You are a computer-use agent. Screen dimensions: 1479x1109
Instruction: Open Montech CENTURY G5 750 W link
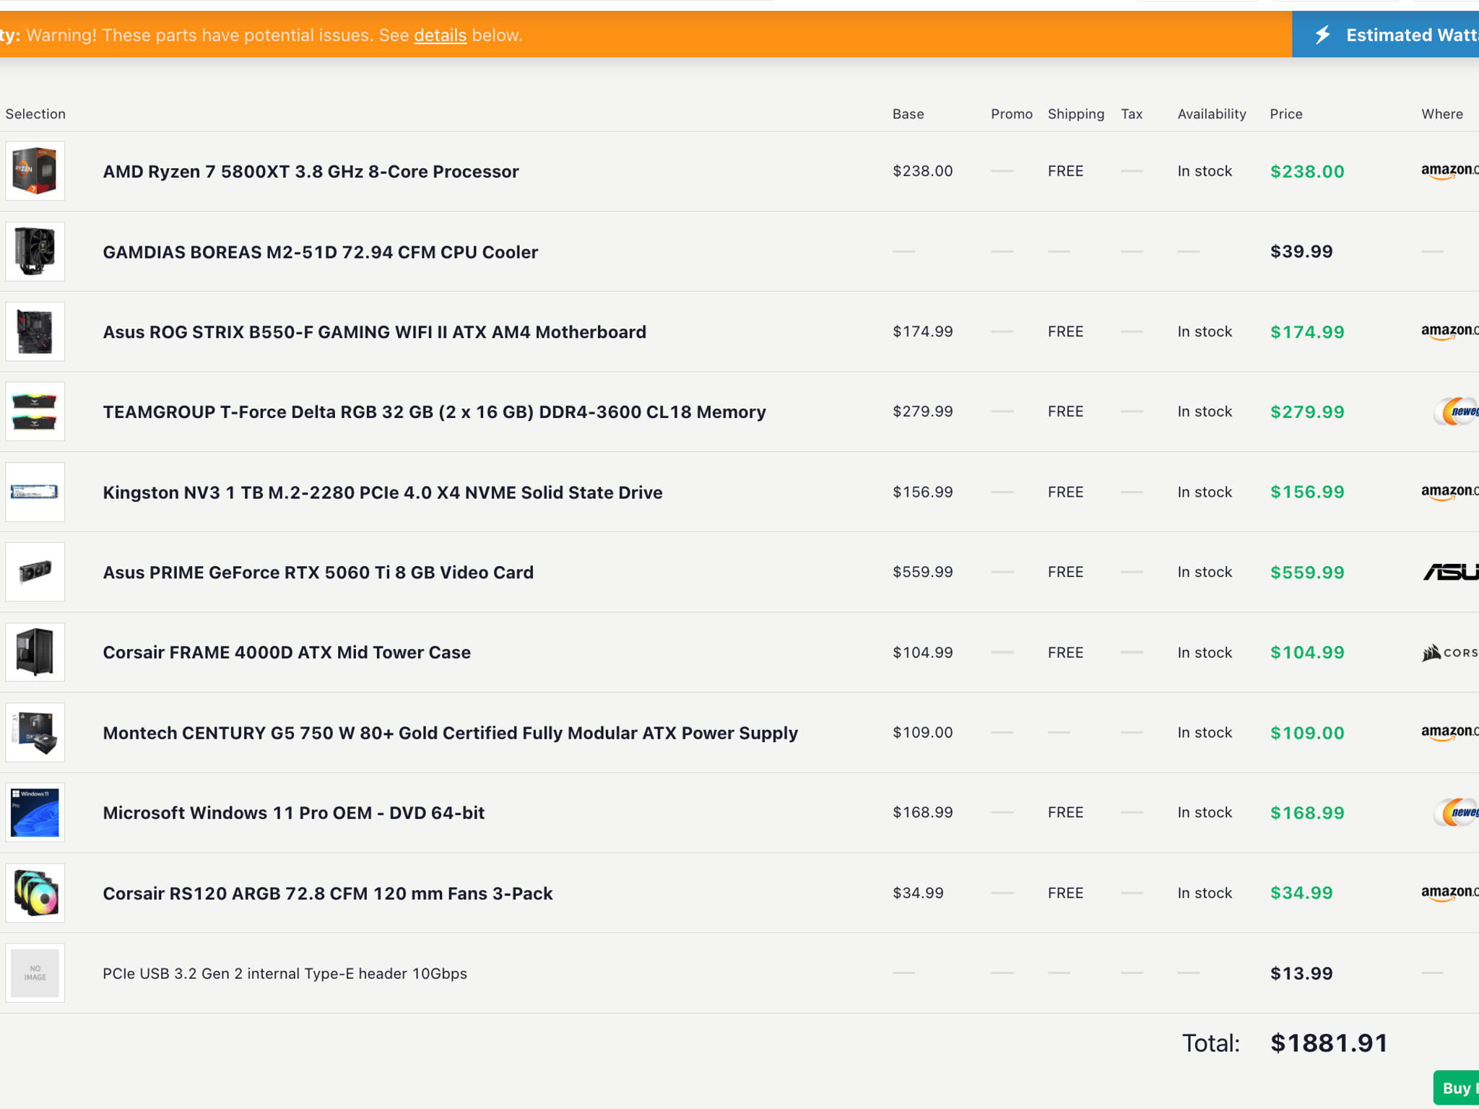point(450,733)
